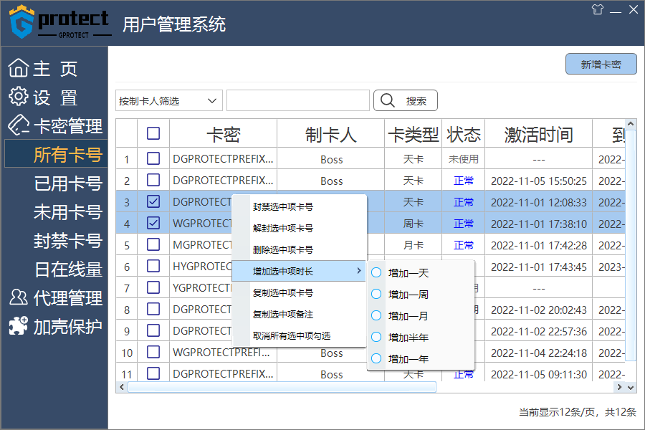Click the HYGPROTEC card key in row 6
Viewport: 645px width, 430px height.
click(202, 266)
